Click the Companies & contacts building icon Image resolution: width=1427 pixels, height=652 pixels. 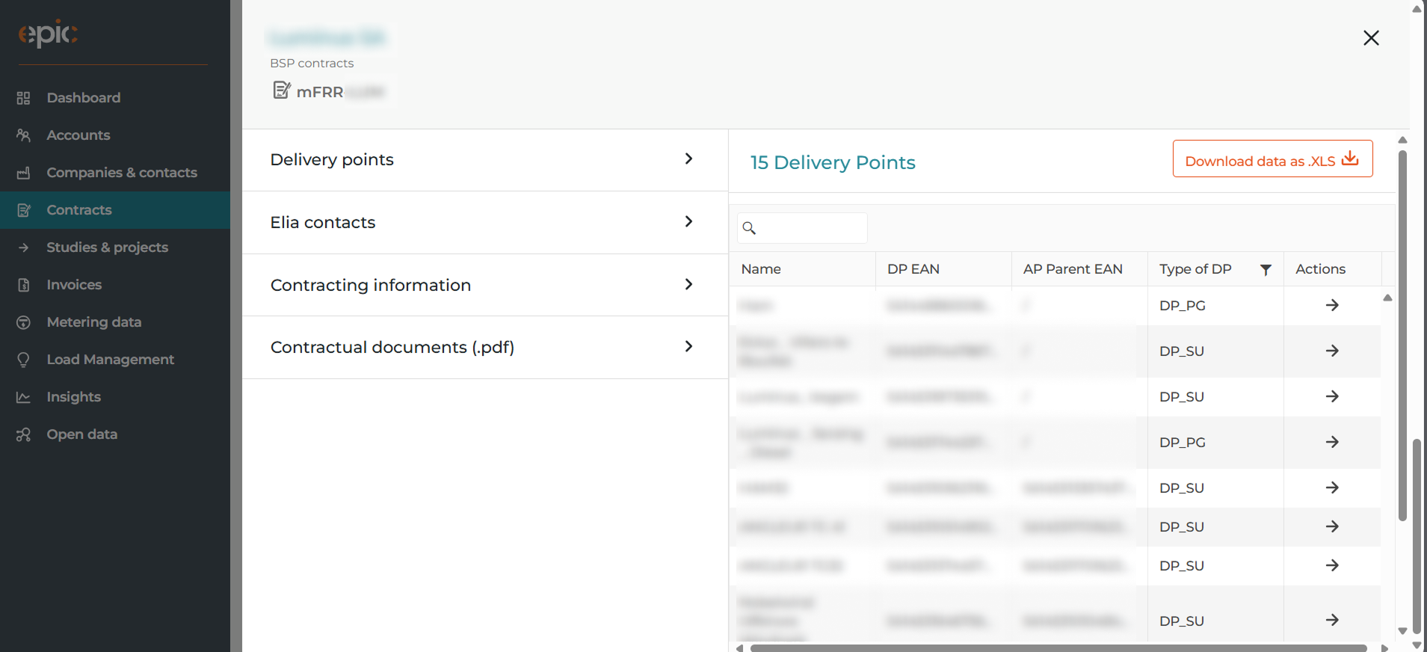pyautogui.click(x=24, y=173)
